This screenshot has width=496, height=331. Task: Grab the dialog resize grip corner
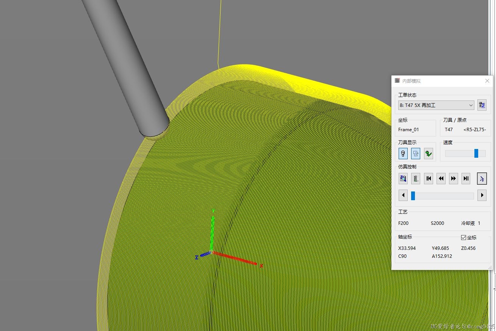pos(490,267)
